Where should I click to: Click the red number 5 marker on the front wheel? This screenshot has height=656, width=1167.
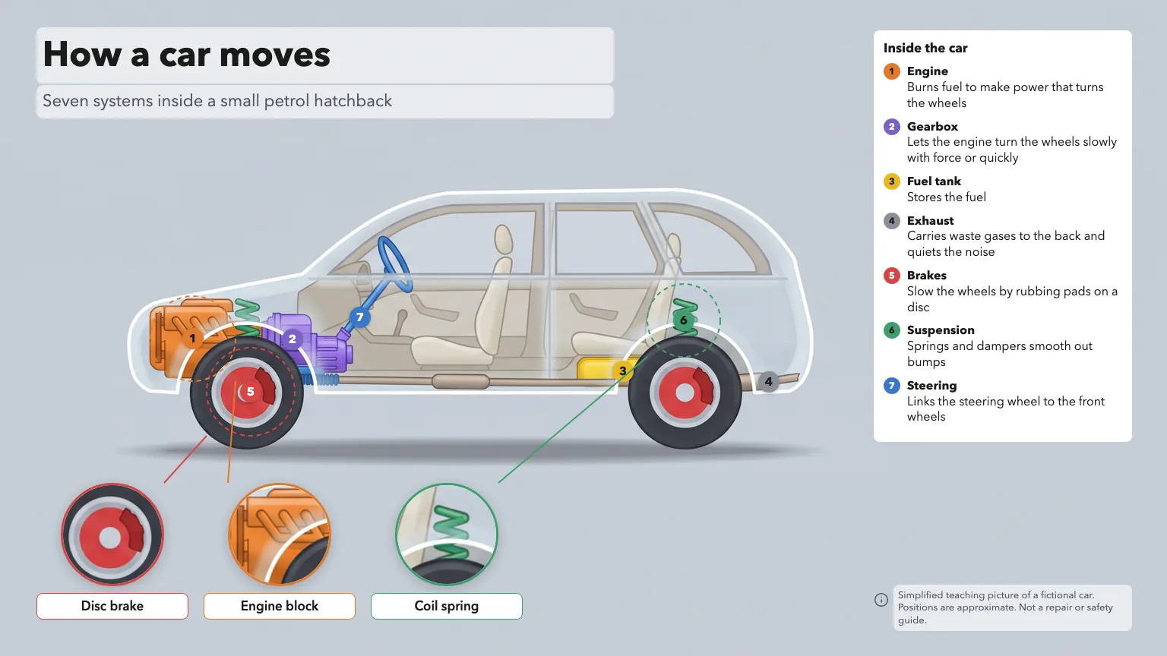tap(250, 392)
